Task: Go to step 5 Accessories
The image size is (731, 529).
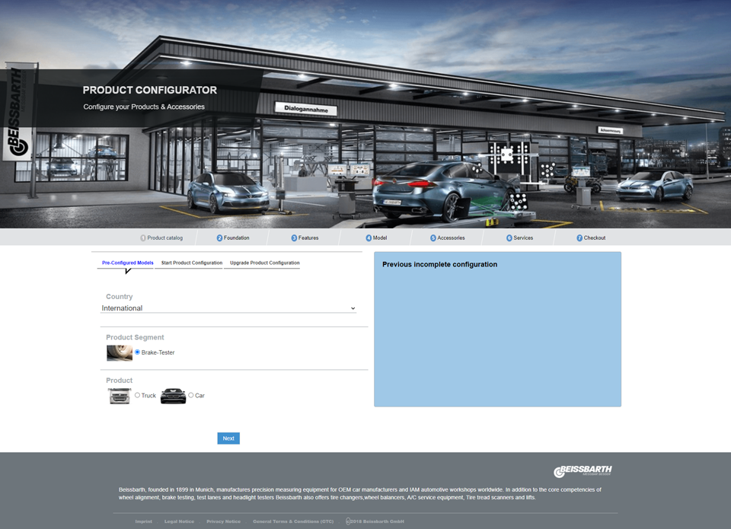Action: pyautogui.click(x=448, y=237)
